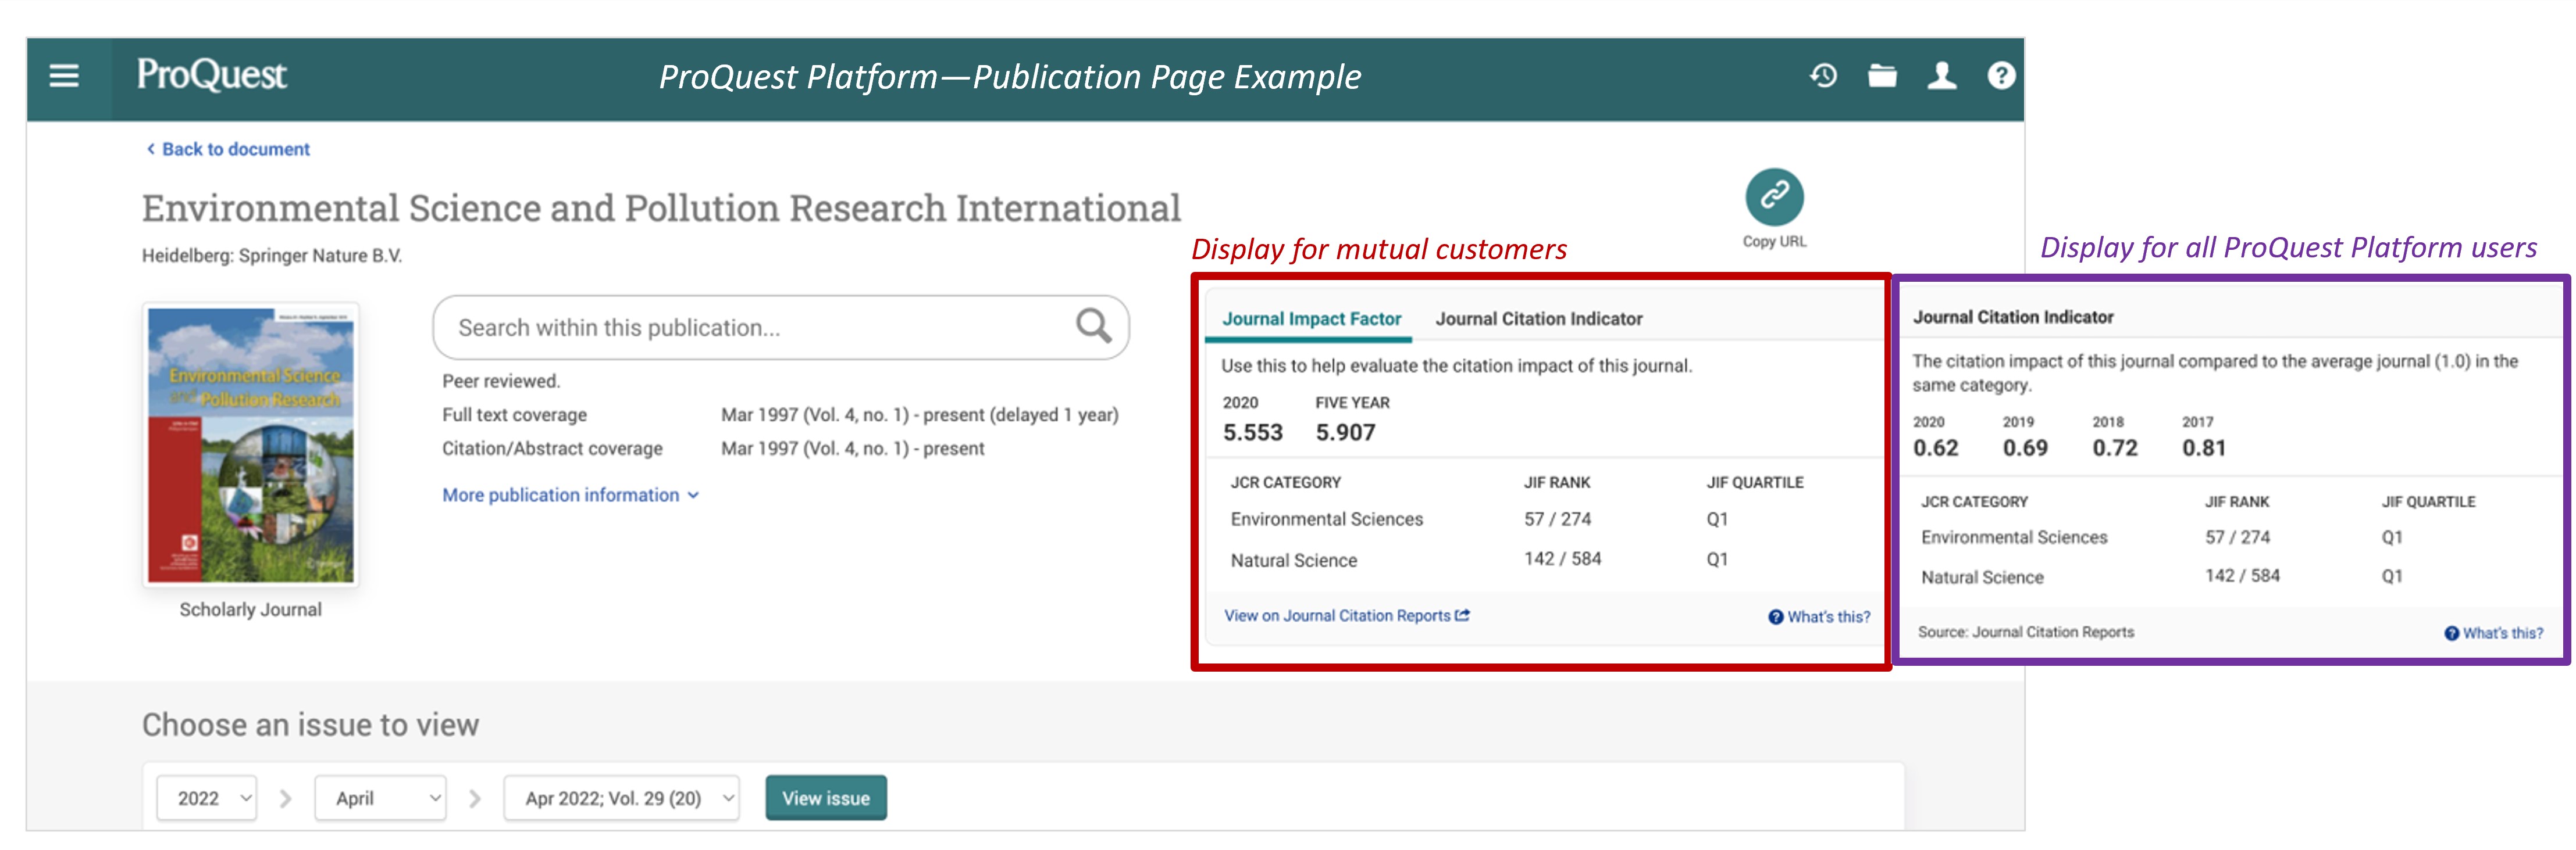The width and height of the screenshot is (2576, 850).
Task: Open the user account profile icon
Action: point(1942,76)
